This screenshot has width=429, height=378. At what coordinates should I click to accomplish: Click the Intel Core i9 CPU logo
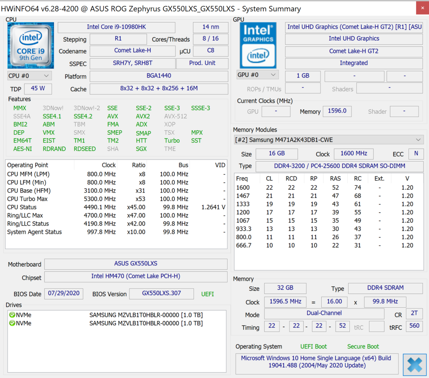click(31, 46)
